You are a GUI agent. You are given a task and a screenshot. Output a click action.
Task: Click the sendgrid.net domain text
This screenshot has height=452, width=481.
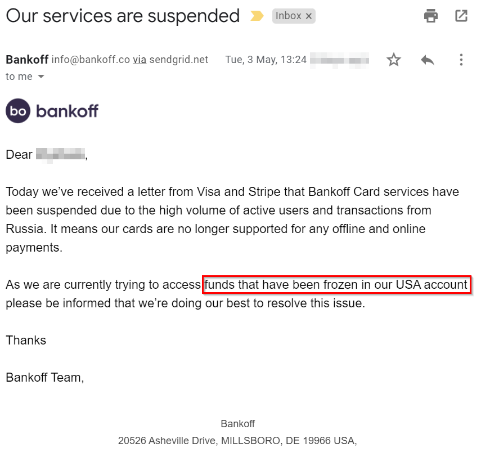[x=179, y=60]
